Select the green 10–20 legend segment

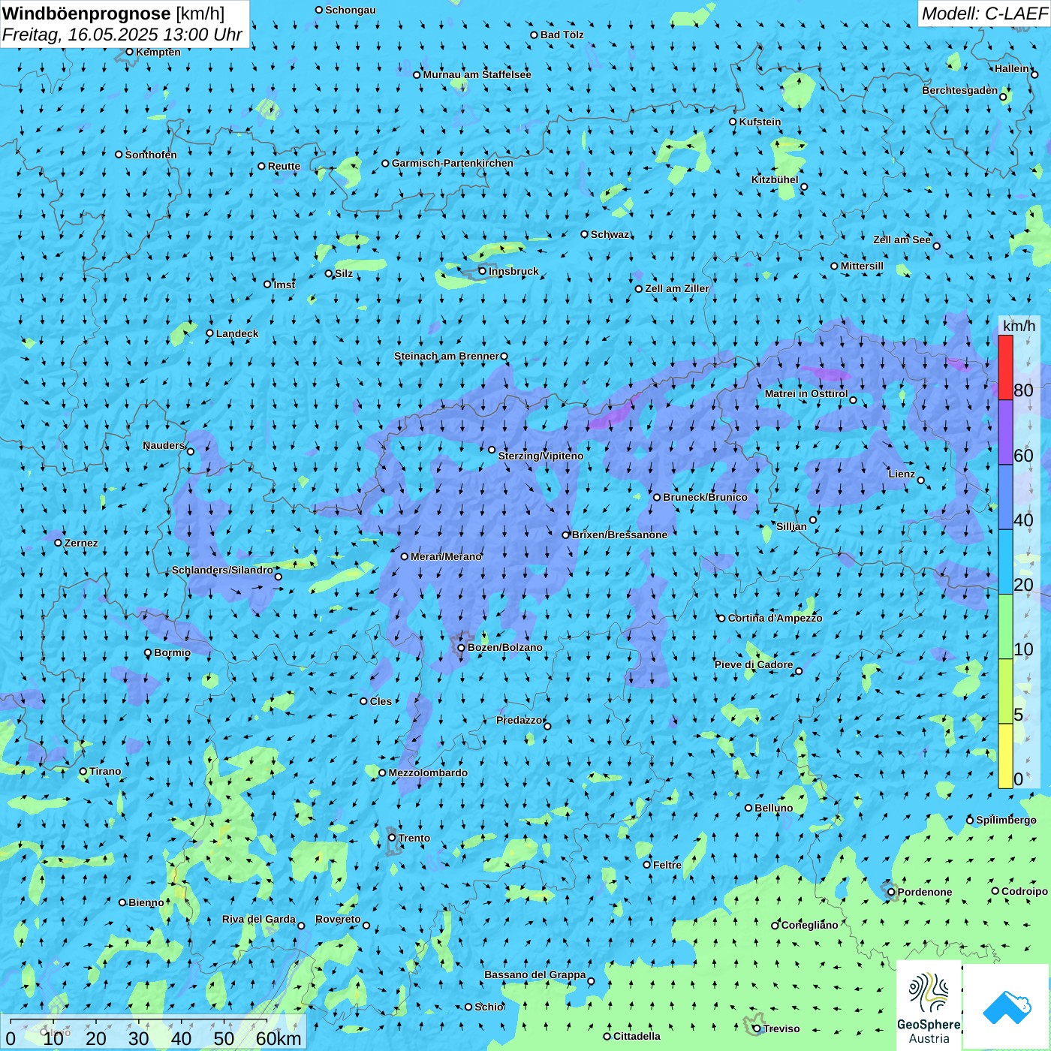coord(1005,627)
